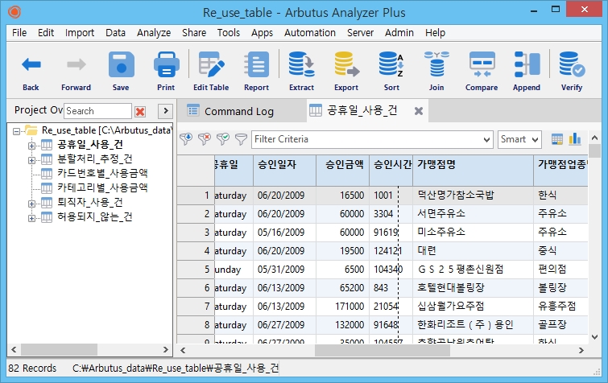The image size is (608, 383).
Task: Click the Join toolbar icon
Action: [436, 64]
